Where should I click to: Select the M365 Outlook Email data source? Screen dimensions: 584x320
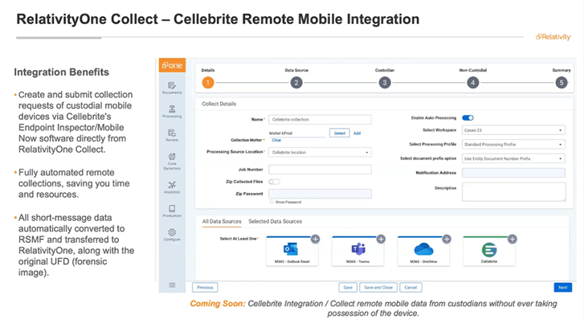coord(292,251)
